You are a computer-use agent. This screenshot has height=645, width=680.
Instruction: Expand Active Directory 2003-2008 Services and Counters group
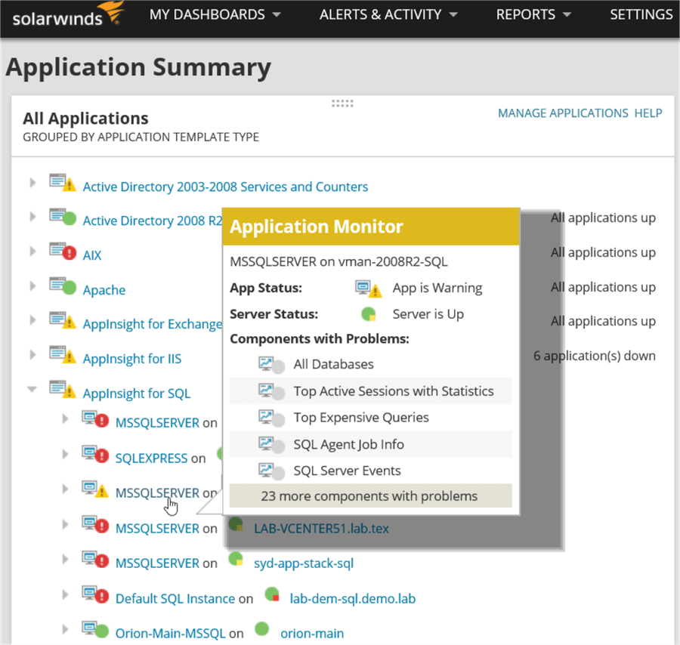[x=32, y=183]
